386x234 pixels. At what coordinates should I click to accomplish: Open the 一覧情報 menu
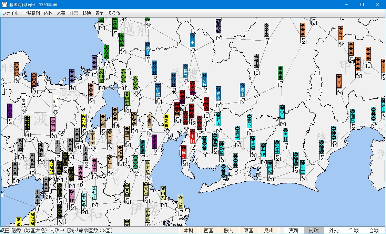(31, 13)
